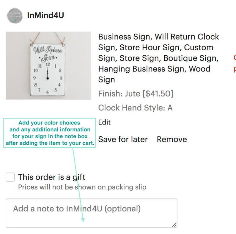Grab the note box resize handle

pos(174,225)
